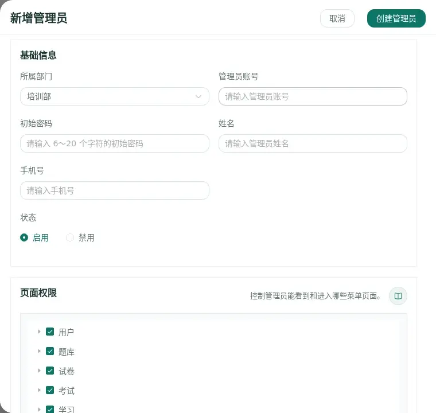The width and height of the screenshot is (436, 413).
Task: Expand the 考试 tree node
Action: tap(39, 390)
